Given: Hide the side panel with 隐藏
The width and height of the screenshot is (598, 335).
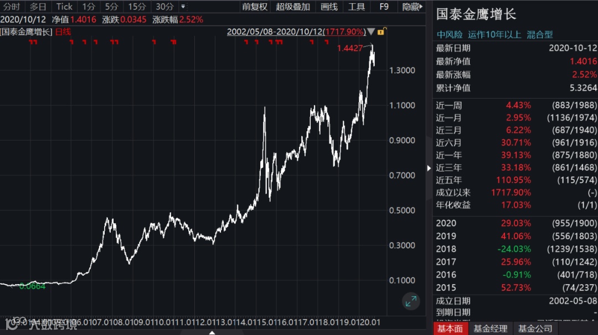Looking at the screenshot, I should [x=413, y=7].
